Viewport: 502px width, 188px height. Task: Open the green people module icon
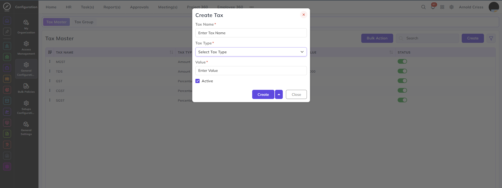(7, 46)
